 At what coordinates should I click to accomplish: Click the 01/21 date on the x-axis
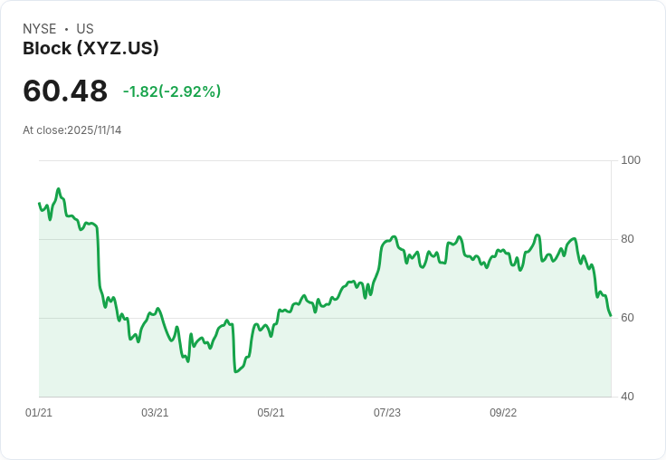click(39, 413)
